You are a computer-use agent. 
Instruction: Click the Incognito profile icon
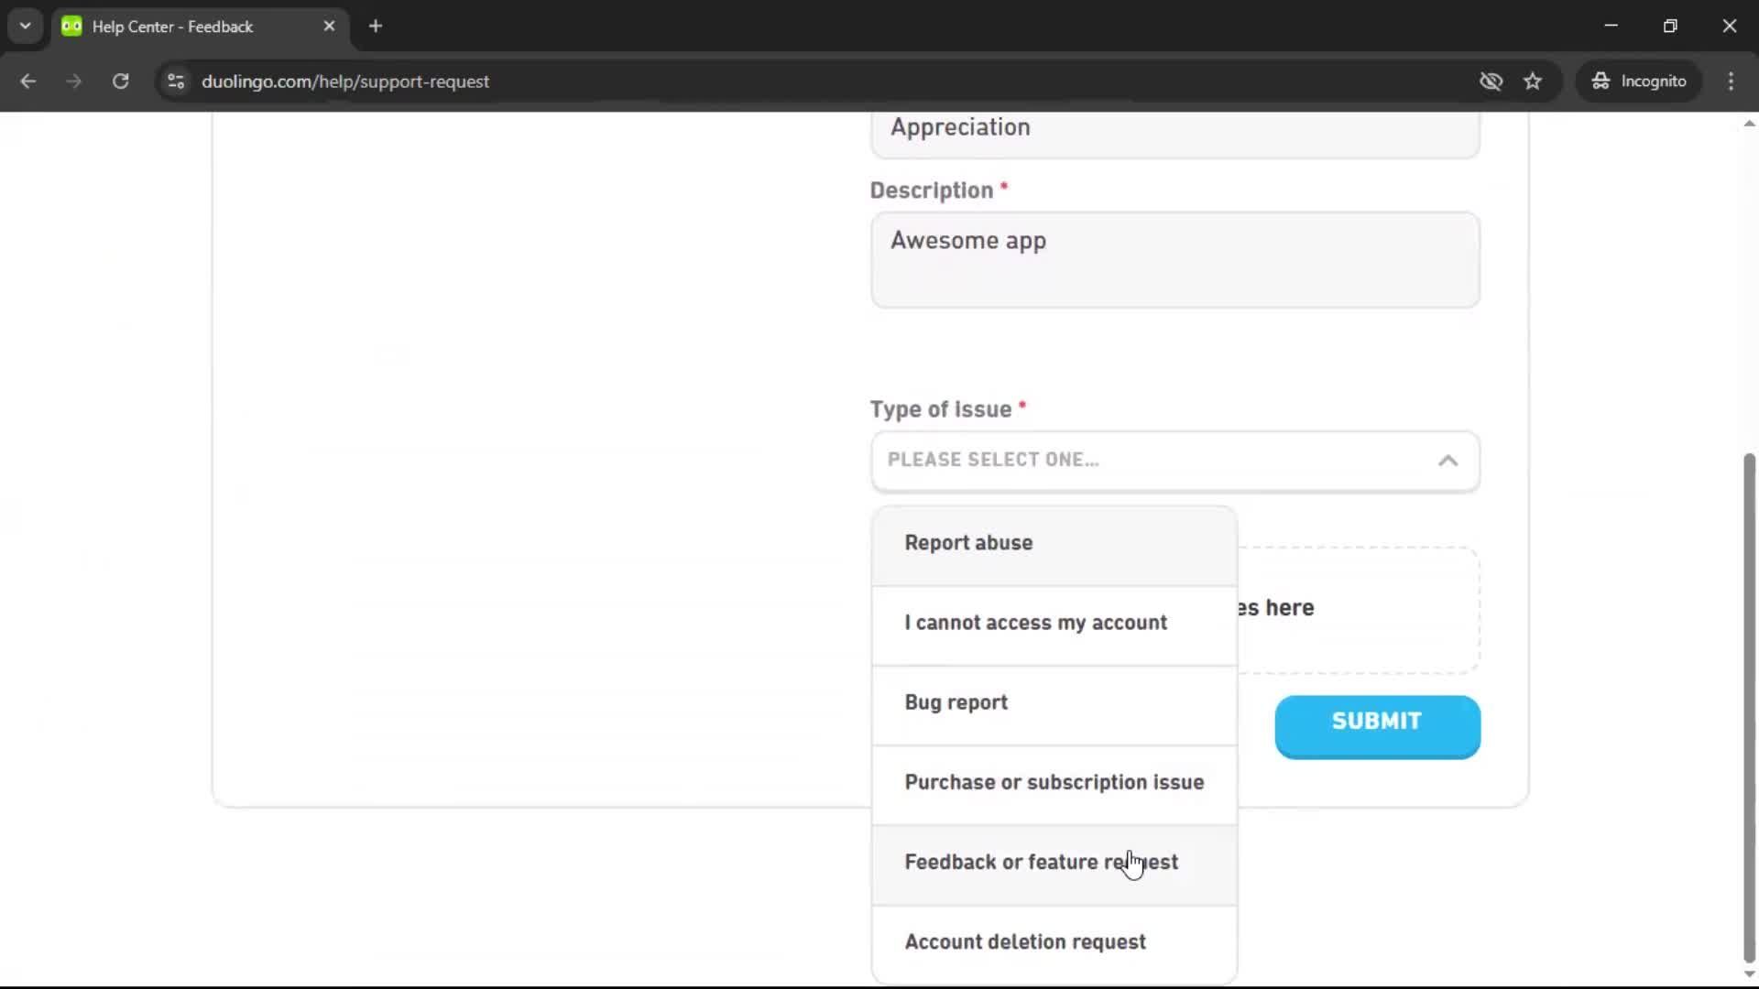1639,81
